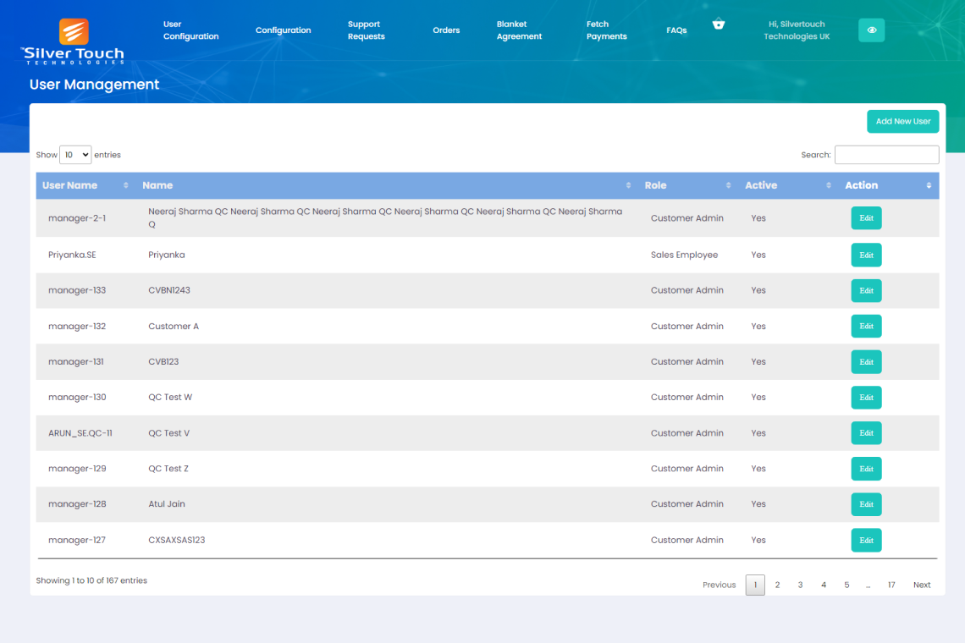Click the Silver Touch Technologies logo
This screenshot has width=965, height=643.
coord(74,41)
